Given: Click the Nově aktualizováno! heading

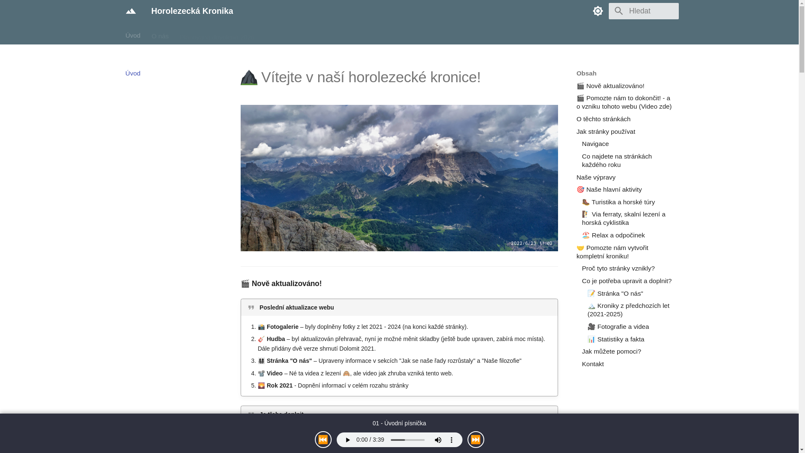Looking at the screenshot, I should click(281, 284).
